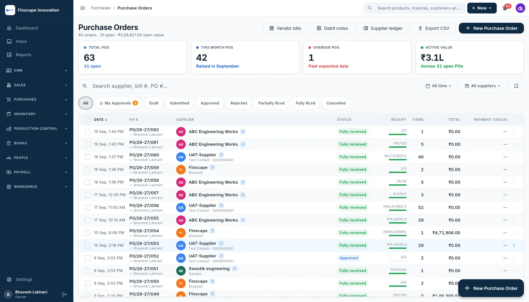Viewport: 529px width, 302px height.
Task: Open Settings gear in sidebar
Action: [x=9, y=280]
